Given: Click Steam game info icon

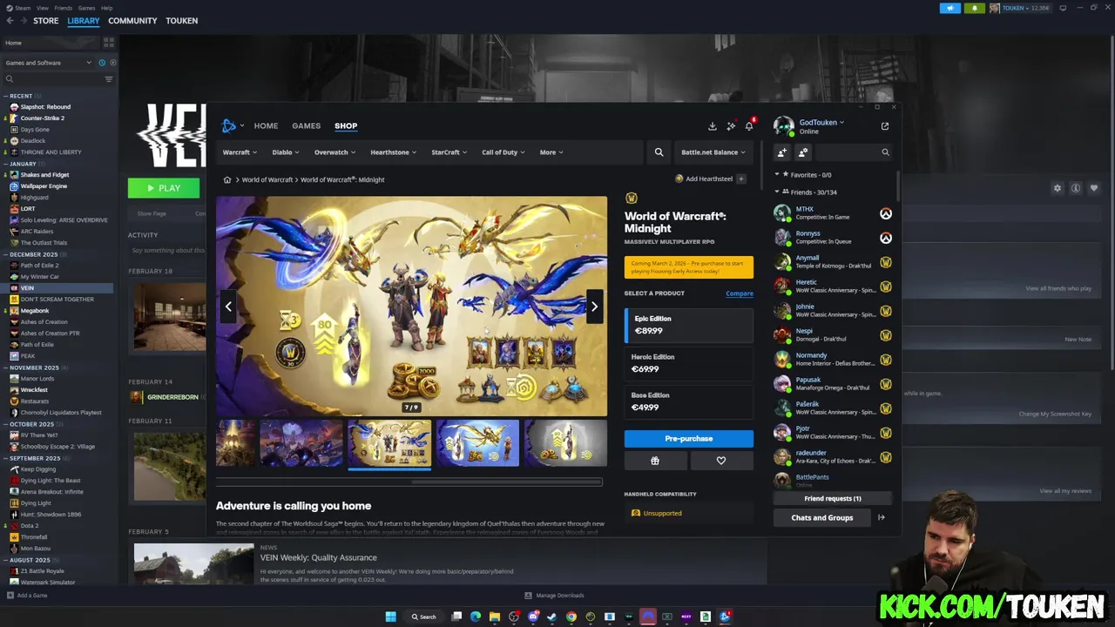Looking at the screenshot, I should [1076, 188].
